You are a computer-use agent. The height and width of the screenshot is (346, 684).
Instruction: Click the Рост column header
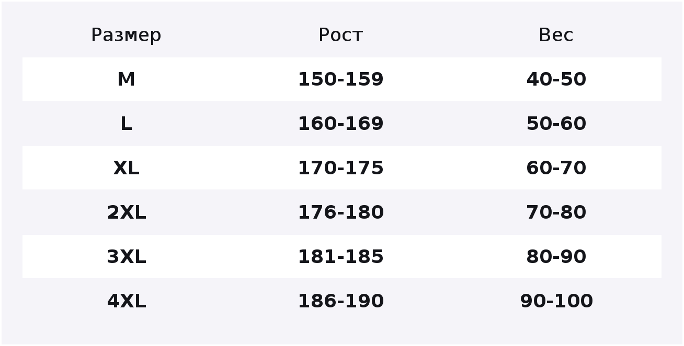(x=340, y=35)
